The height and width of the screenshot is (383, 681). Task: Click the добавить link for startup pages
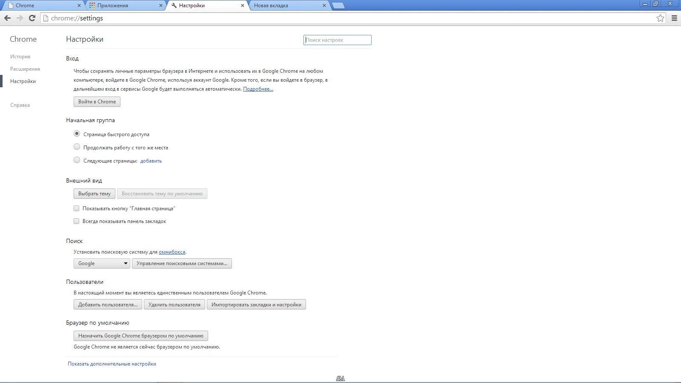[x=151, y=161]
